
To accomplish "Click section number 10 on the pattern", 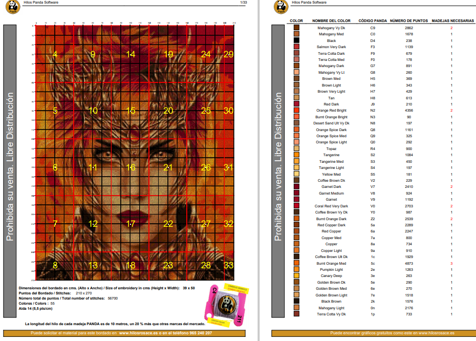I will coord(93,111).
